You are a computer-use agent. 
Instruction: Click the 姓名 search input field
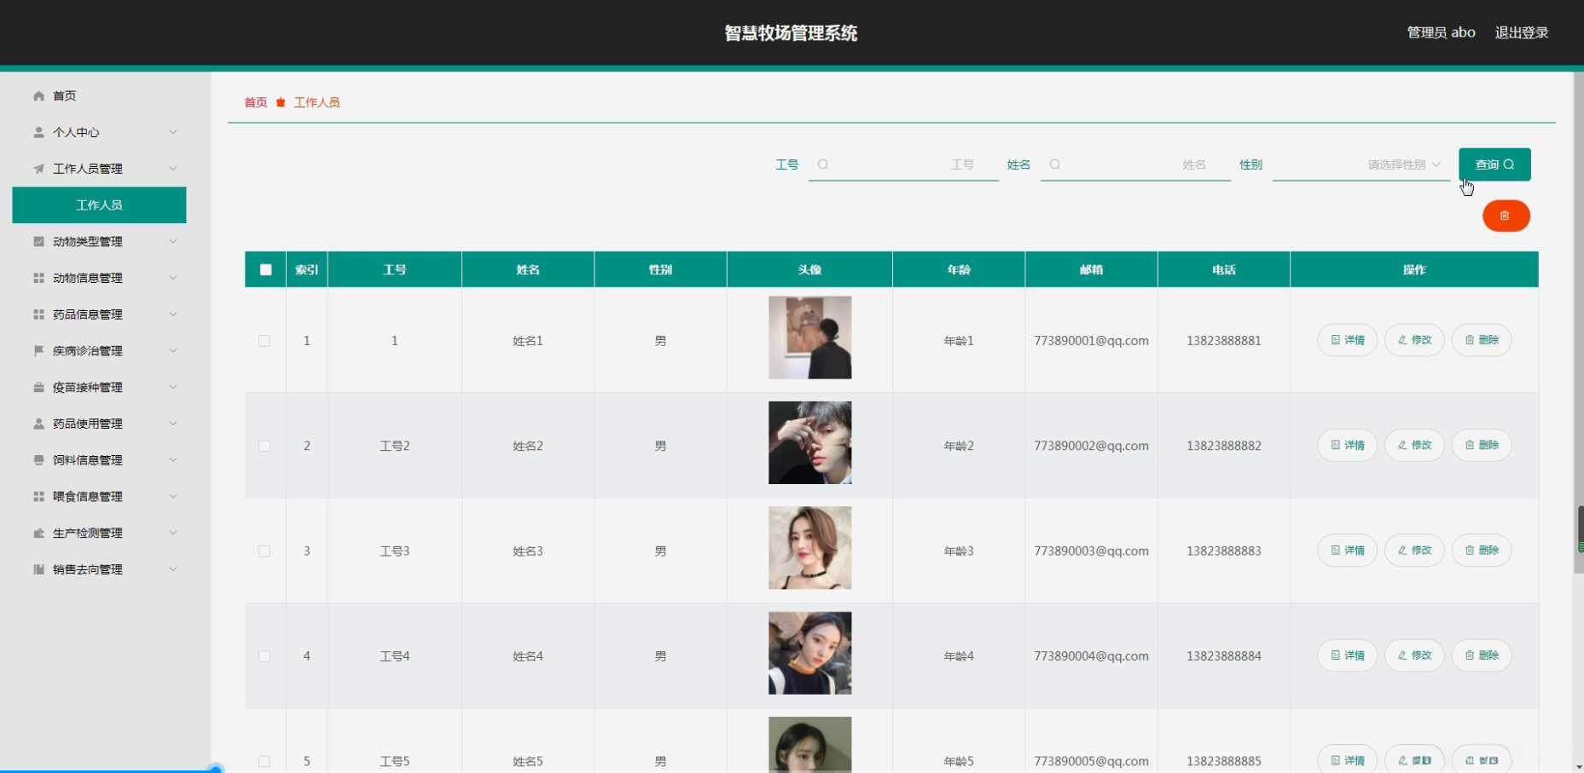tap(1135, 164)
